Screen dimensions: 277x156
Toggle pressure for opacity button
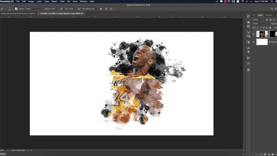[x=61, y=9]
